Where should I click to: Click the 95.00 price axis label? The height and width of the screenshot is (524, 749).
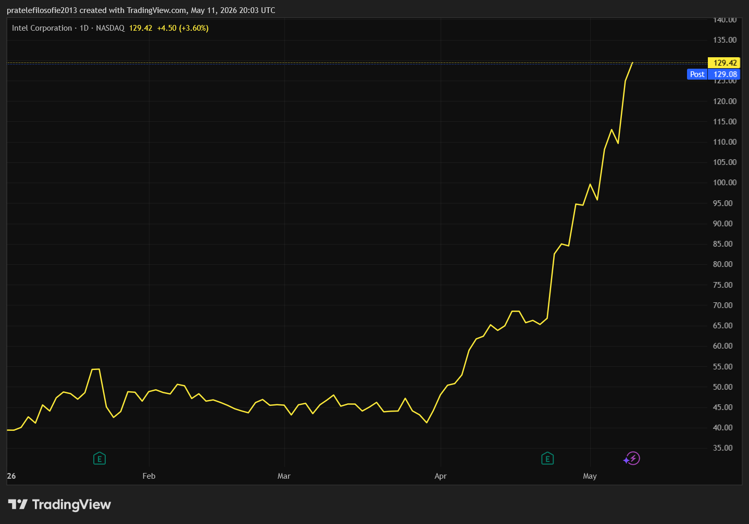tap(722, 203)
